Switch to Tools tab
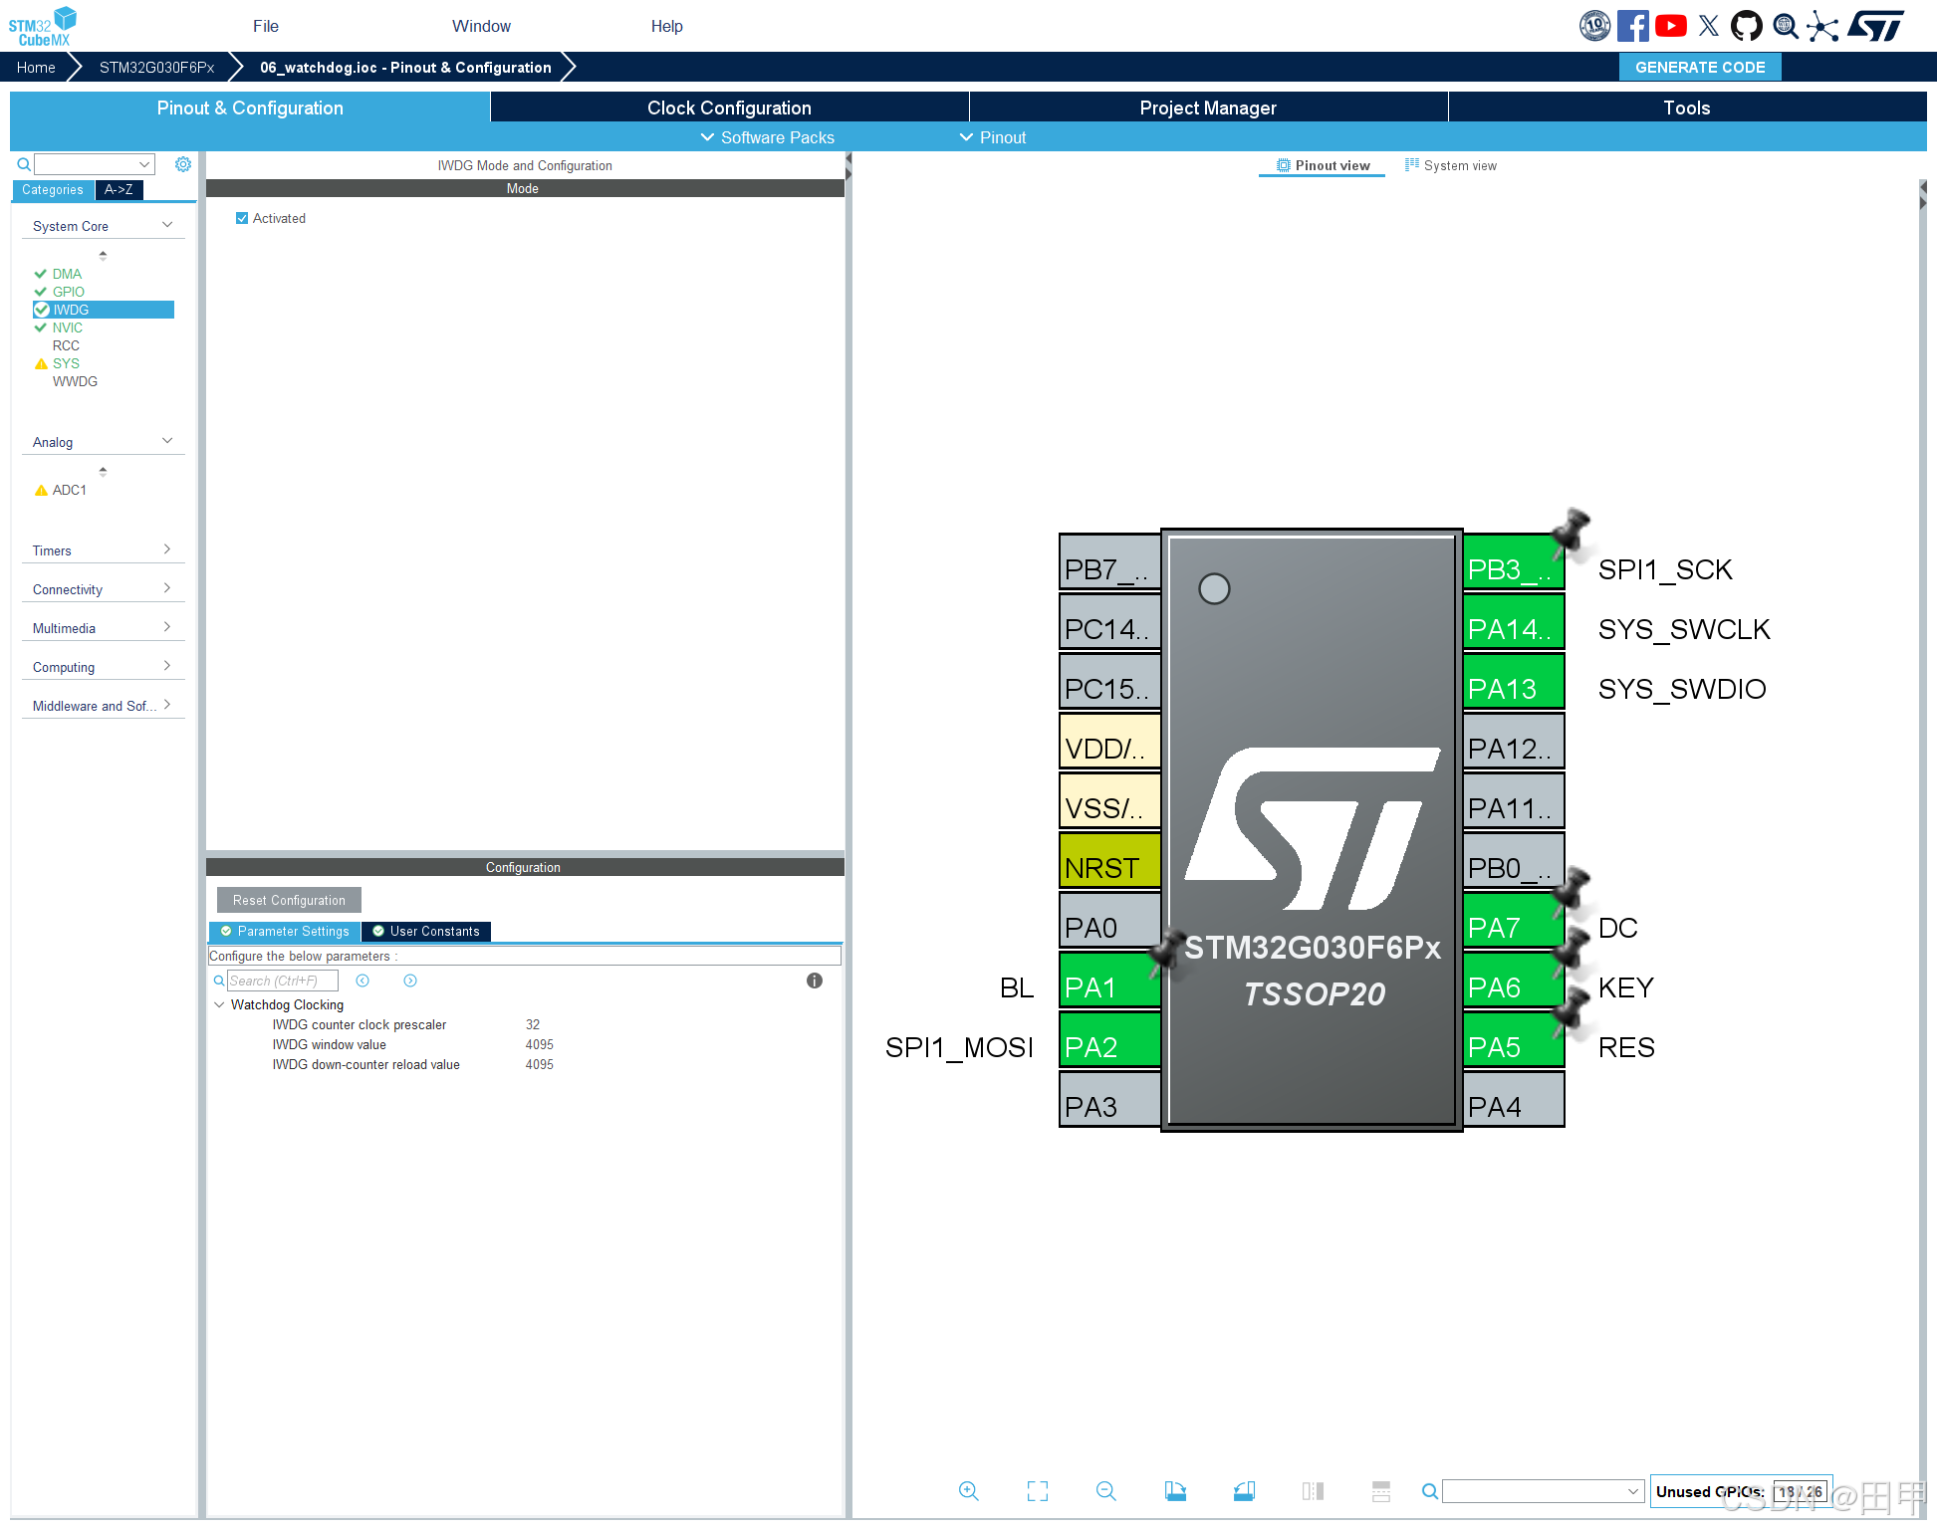 [x=1687, y=108]
